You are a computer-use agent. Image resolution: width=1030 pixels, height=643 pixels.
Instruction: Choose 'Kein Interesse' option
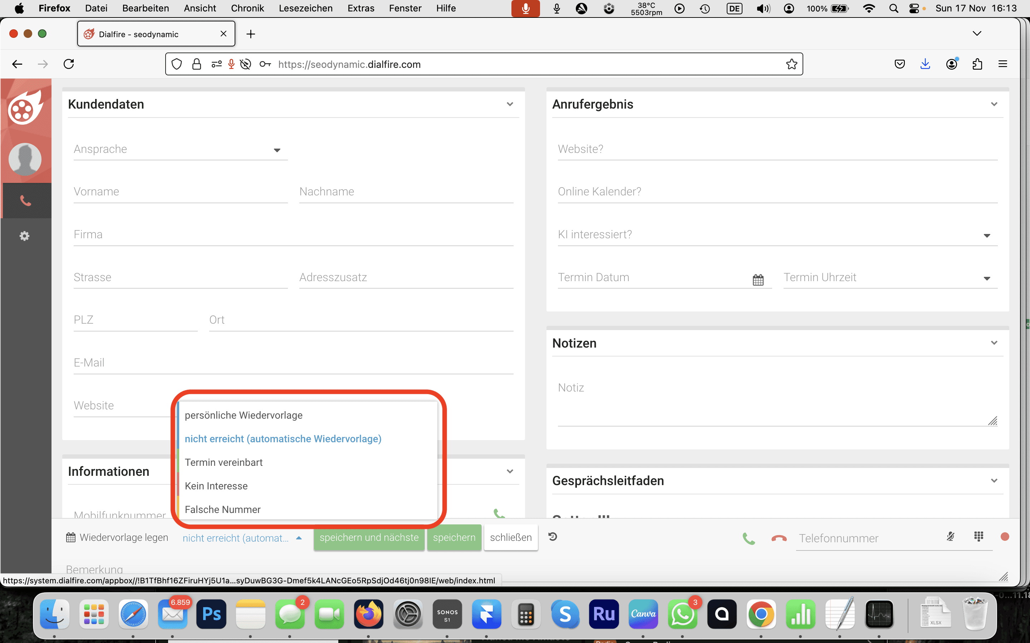[216, 486]
